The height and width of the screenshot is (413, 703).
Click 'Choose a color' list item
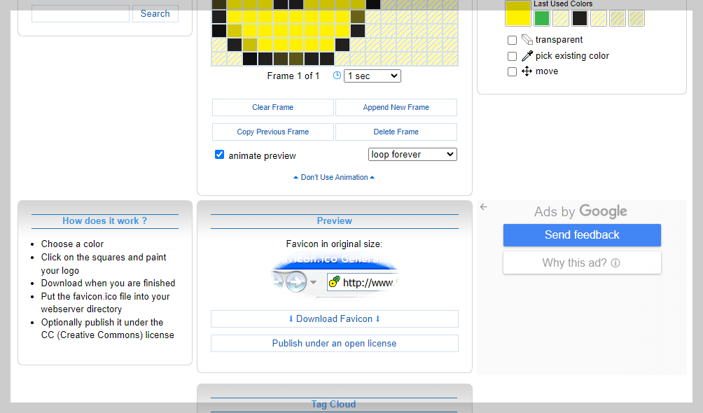tap(72, 244)
